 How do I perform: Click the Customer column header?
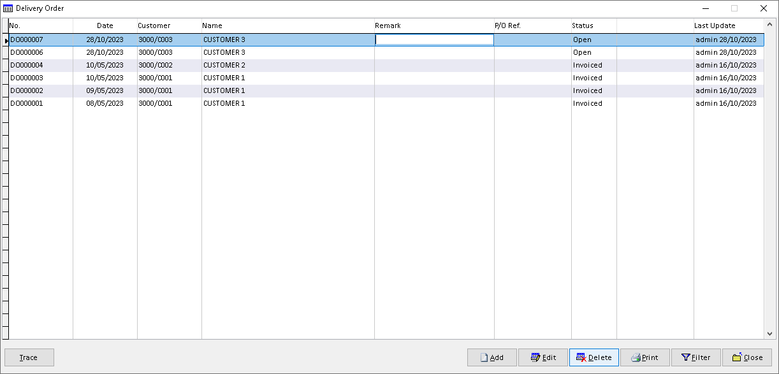[170, 25]
